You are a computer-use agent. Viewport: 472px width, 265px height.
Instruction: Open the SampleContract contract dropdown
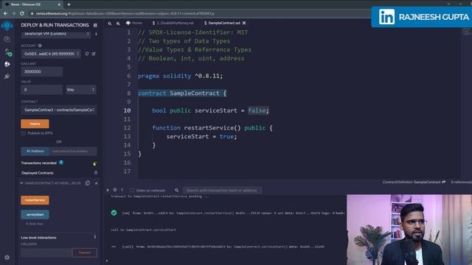coord(59,110)
